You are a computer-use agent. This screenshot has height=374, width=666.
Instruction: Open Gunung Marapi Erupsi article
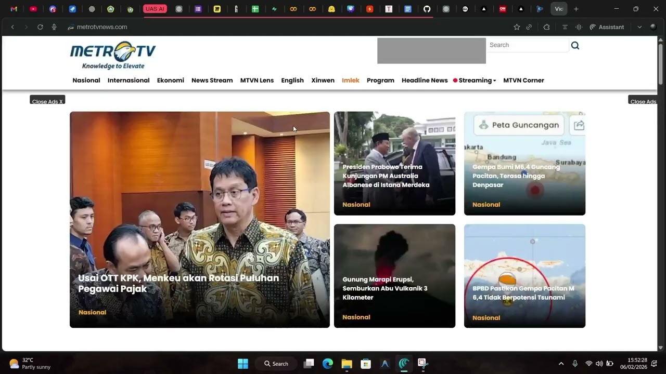pyautogui.click(x=385, y=288)
